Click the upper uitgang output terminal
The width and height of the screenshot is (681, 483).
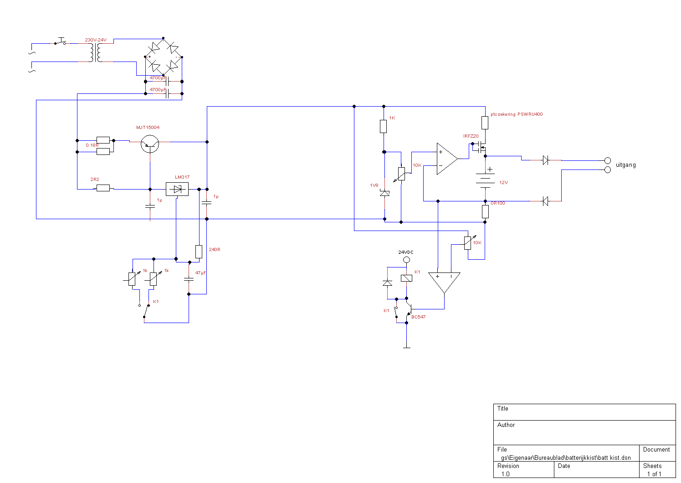pos(607,161)
